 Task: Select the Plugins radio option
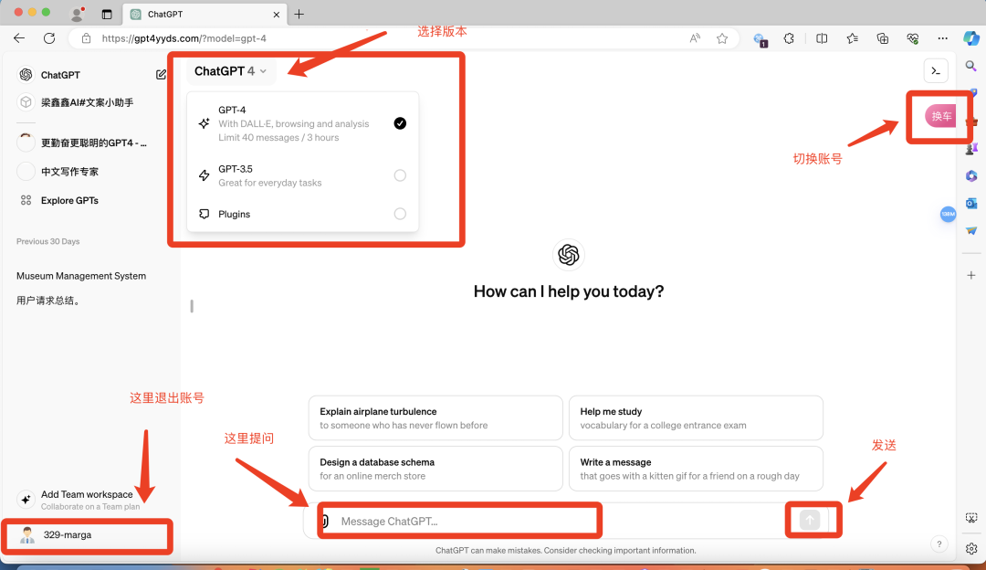click(400, 214)
